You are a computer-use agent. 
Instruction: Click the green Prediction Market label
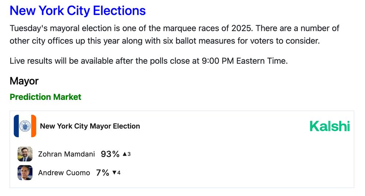45,97
